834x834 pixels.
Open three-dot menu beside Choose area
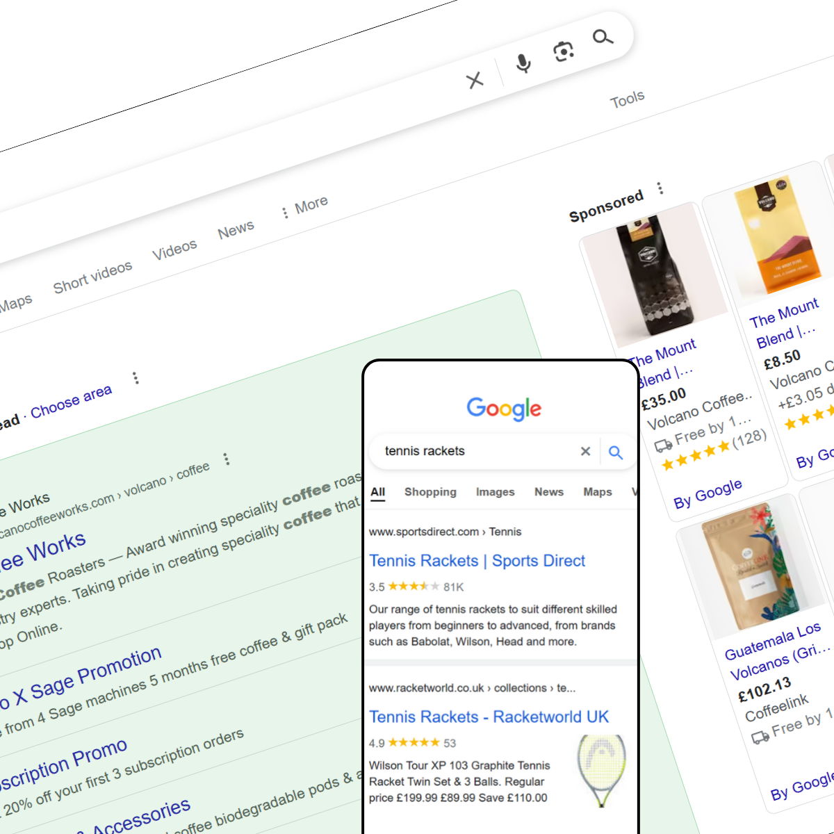(x=136, y=378)
